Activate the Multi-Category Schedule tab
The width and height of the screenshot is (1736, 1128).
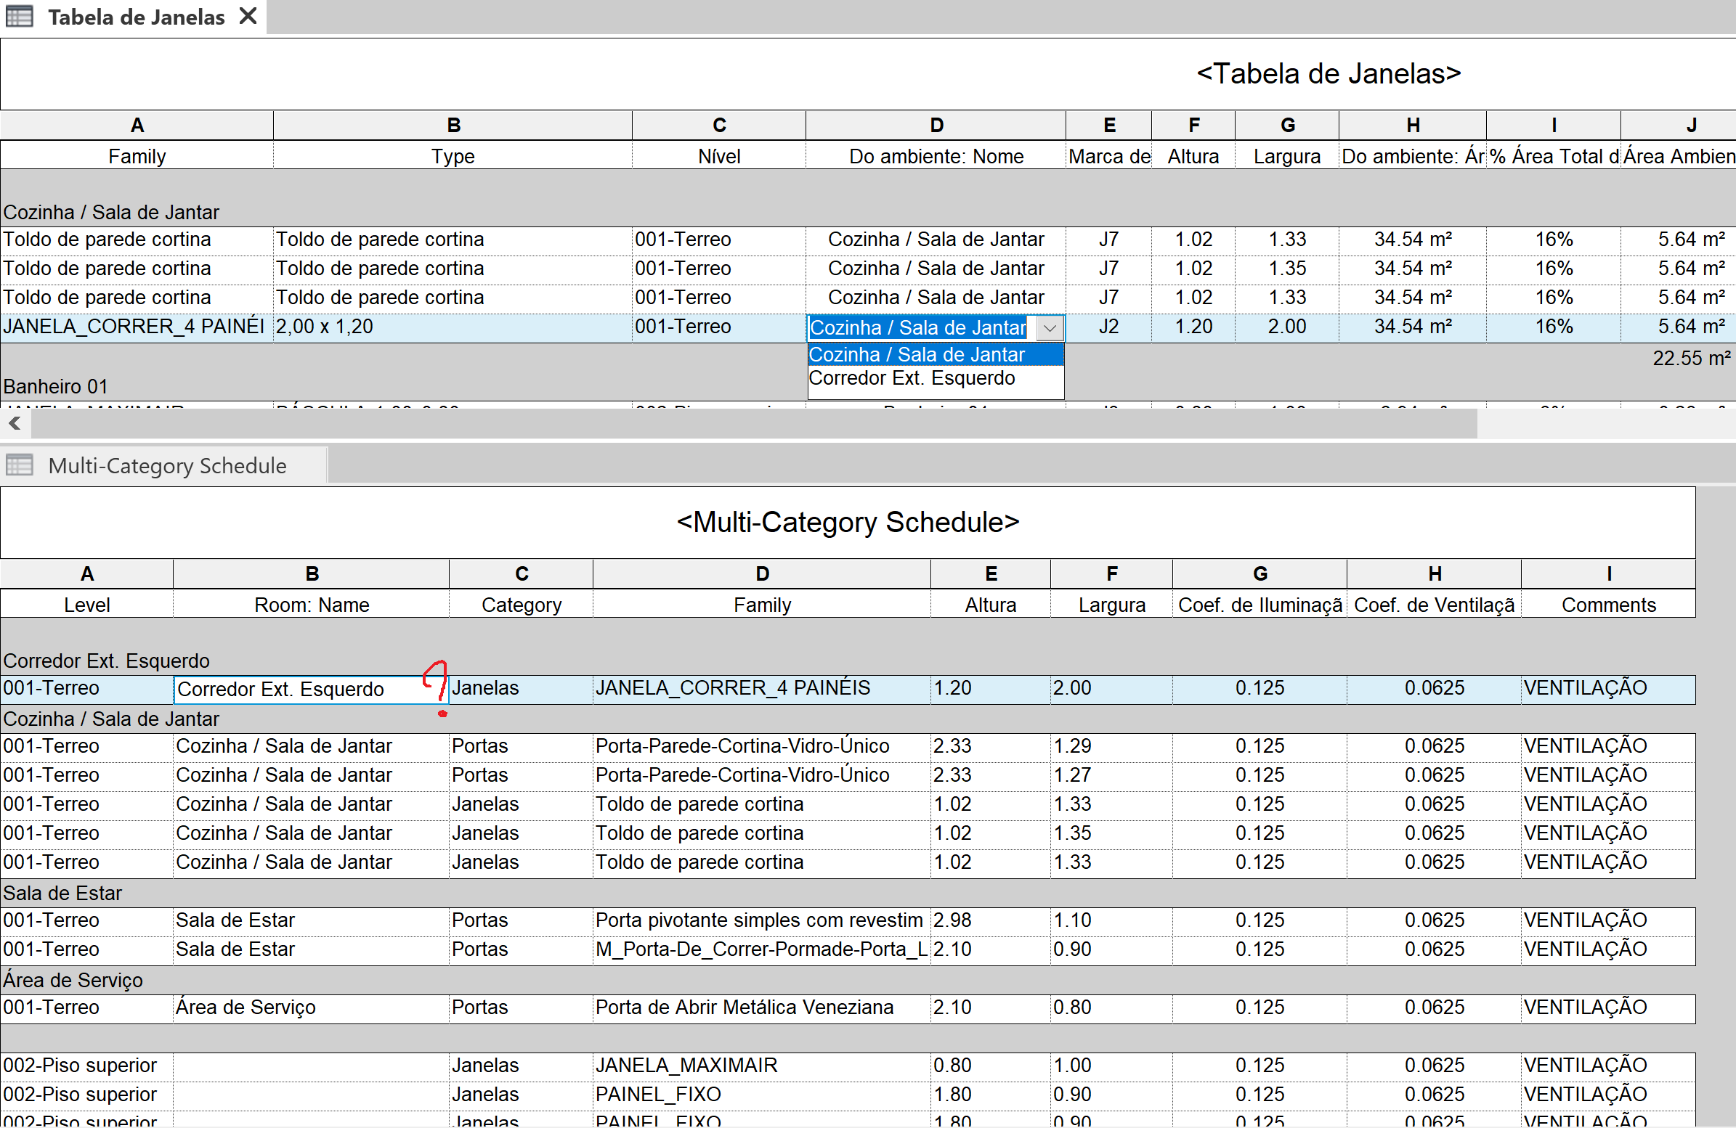tap(167, 465)
